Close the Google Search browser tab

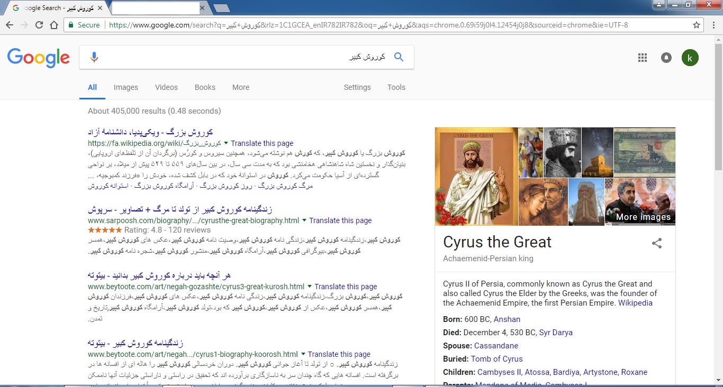point(100,8)
